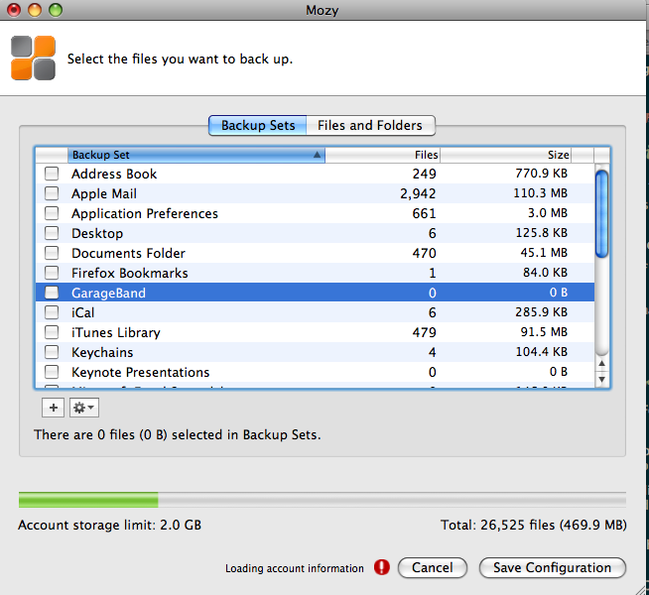Click the green storage usage bar
The image size is (649, 595).
[88, 500]
